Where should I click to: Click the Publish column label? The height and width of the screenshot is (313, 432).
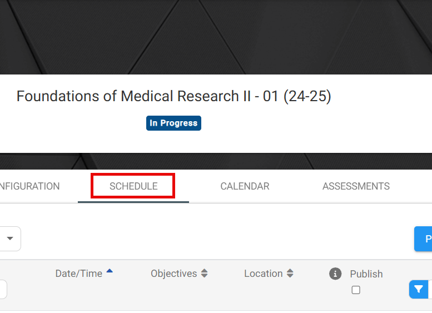pos(366,274)
